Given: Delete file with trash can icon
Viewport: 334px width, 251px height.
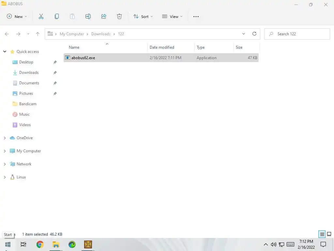Looking at the screenshot, I should tap(119, 16).
